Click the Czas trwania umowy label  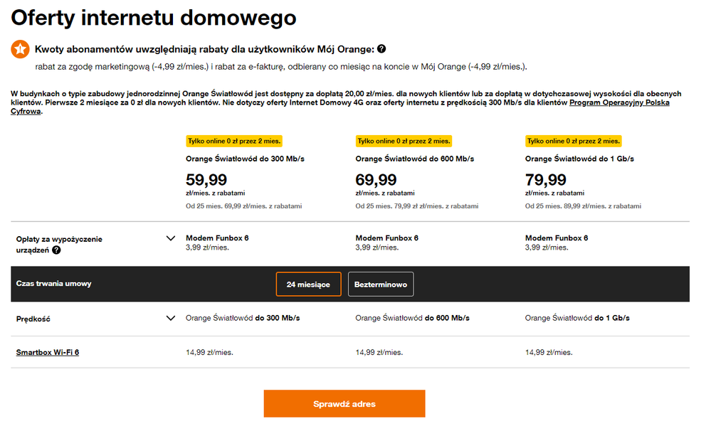pos(54,284)
